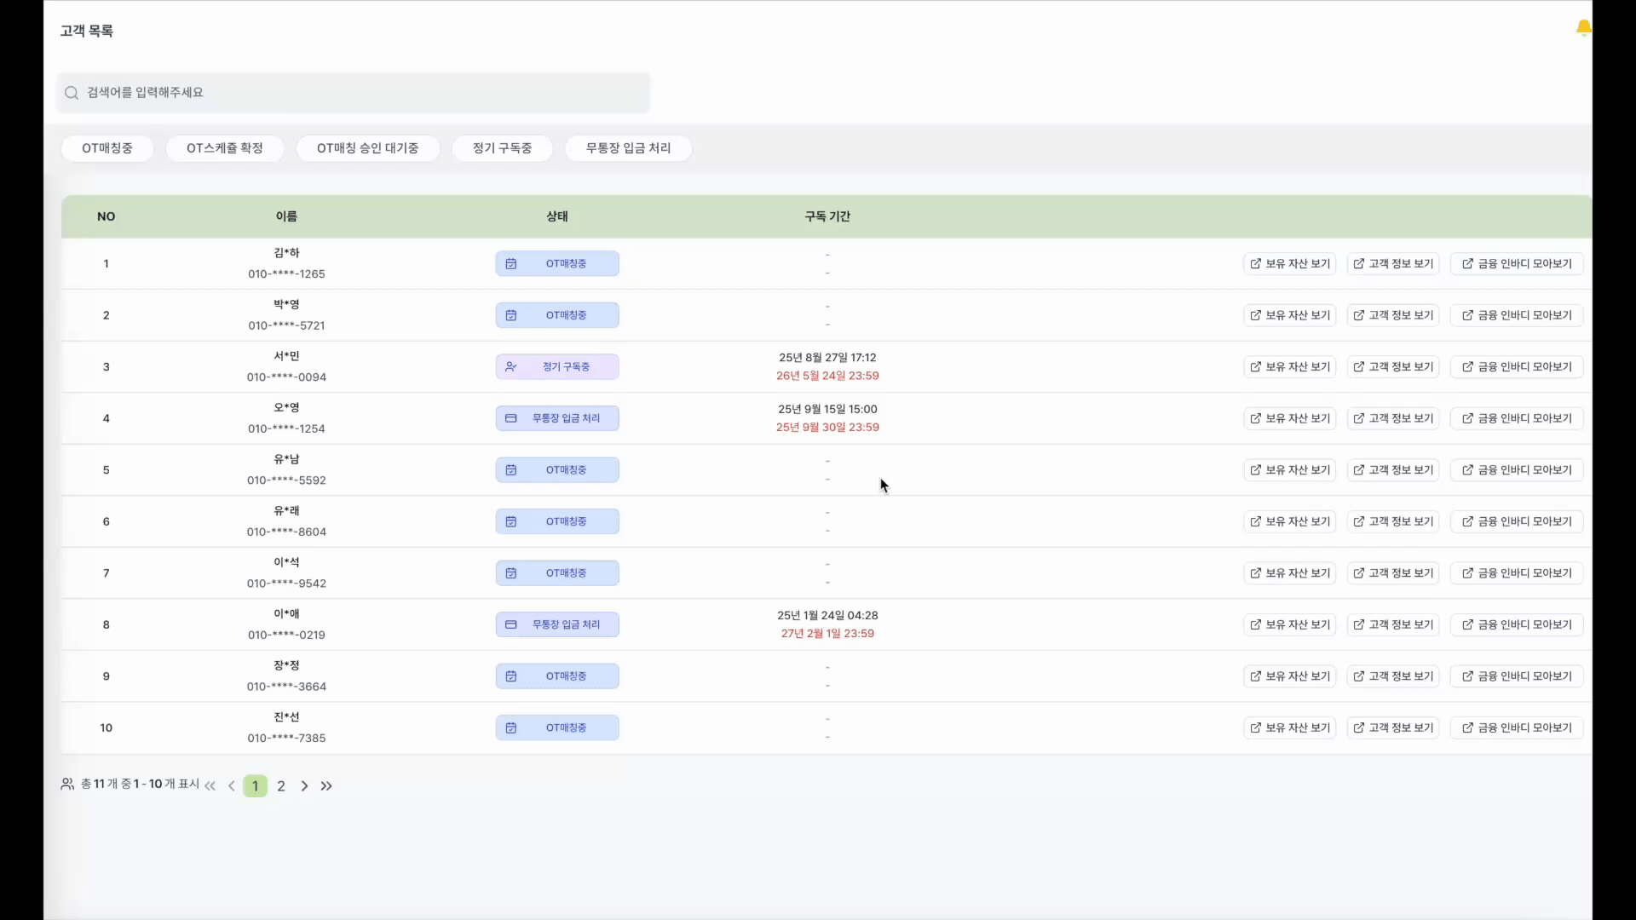Image resolution: width=1636 pixels, height=920 pixels.
Task: Click person icon in 정기 구독중 badge
Action: click(511, 367)
